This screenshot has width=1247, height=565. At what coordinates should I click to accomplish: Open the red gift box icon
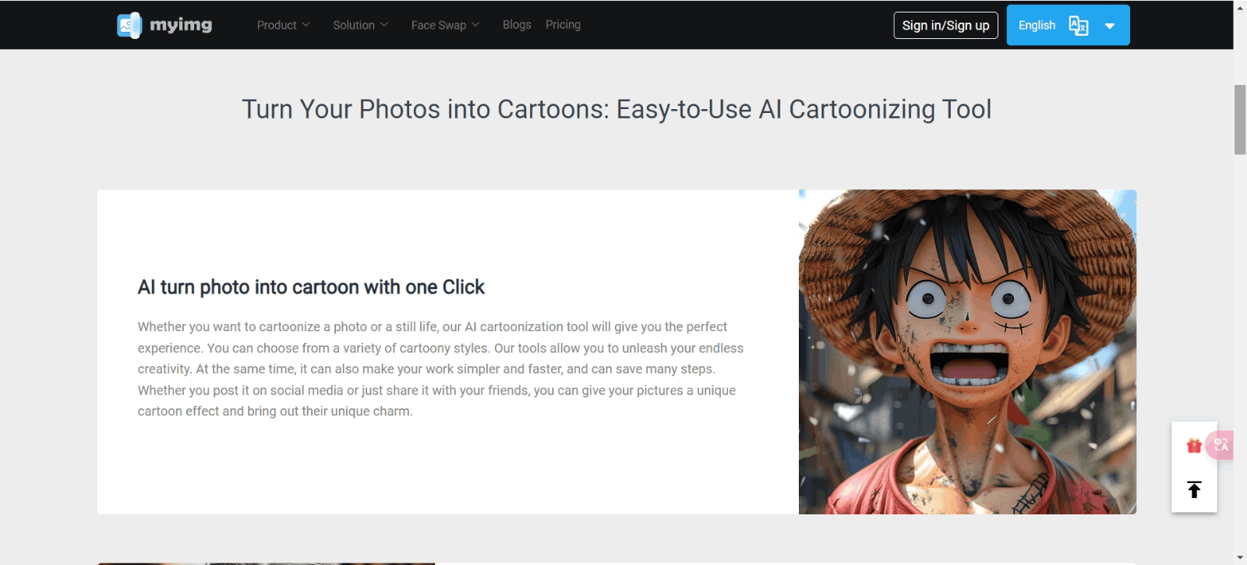point(1193,446)
